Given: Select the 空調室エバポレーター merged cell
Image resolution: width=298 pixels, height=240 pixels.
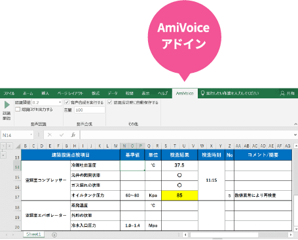Looking at the screenshot, I should tap(46, 216).
